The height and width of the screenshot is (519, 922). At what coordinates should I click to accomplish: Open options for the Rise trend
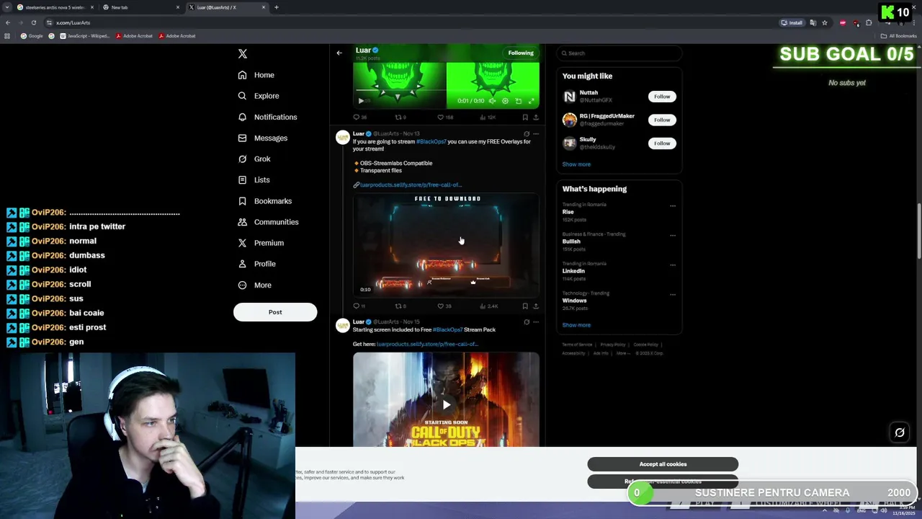[x=673, y=205]
